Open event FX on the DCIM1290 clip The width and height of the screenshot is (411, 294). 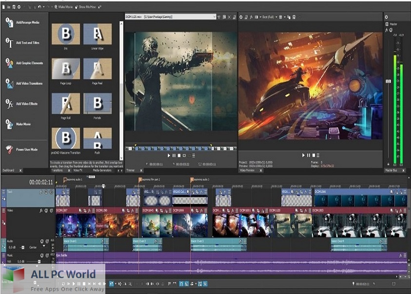[133, 210]
